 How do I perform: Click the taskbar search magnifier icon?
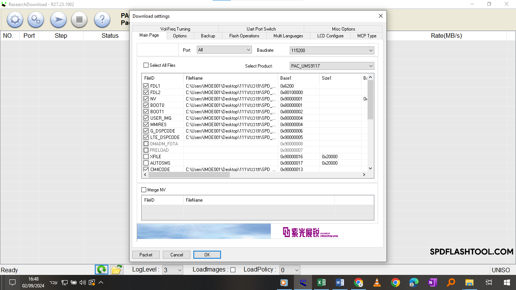coord(451,282)
